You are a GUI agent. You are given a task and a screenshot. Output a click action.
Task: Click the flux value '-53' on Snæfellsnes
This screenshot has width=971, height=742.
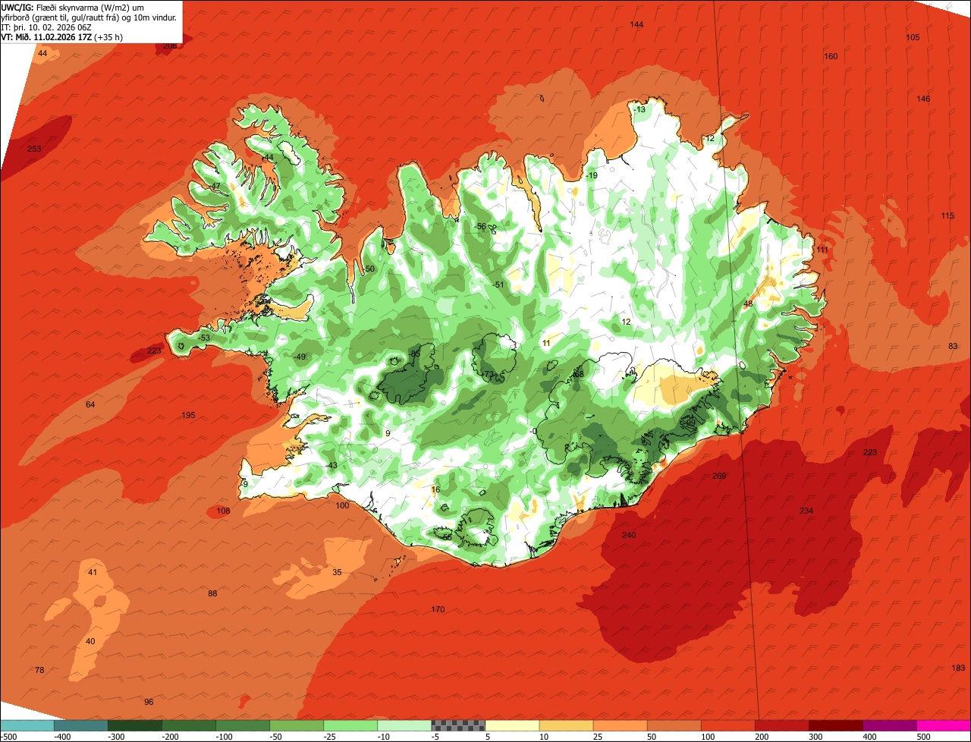[203, 338]
